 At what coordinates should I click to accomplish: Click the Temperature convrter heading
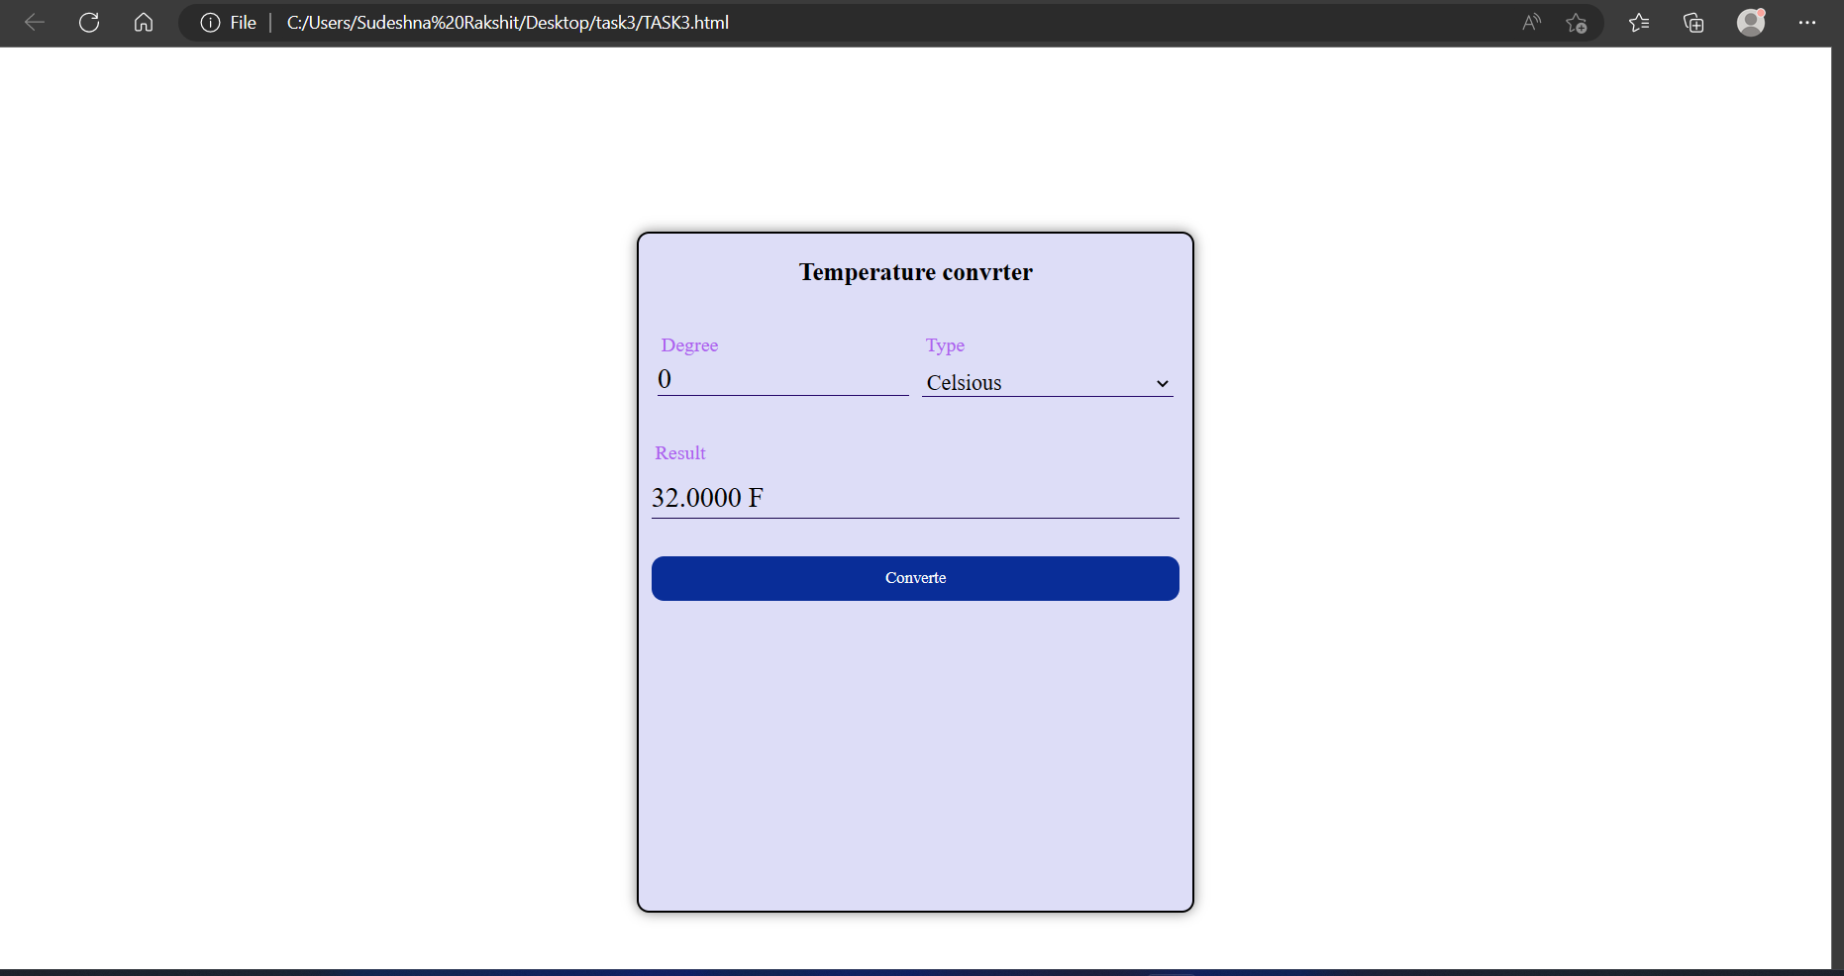tap(915, 272)
